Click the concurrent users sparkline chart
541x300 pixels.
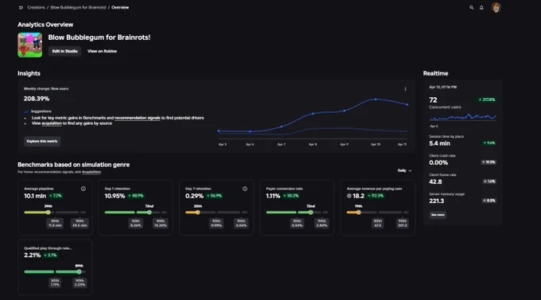coord(463,117)
